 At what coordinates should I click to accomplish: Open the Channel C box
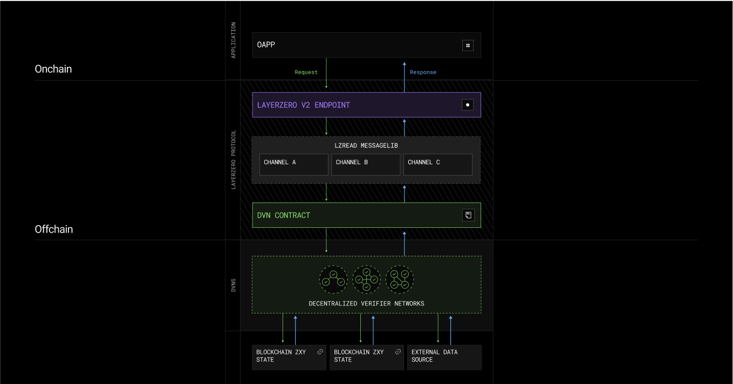[437, 164]
